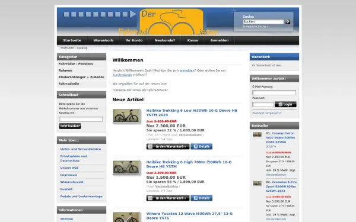
Task: Open the Fahrräder / Pedelecs category
Action: pyautogui.click(x=76, y=64)
